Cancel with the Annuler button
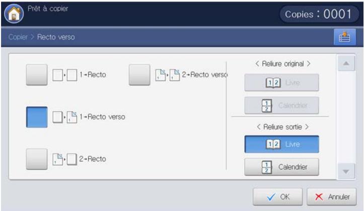 click(331, 196)
